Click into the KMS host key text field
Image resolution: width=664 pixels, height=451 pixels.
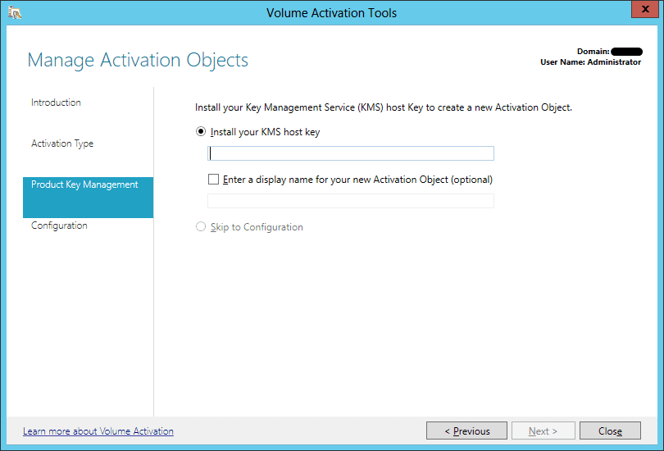click(351, 153)
